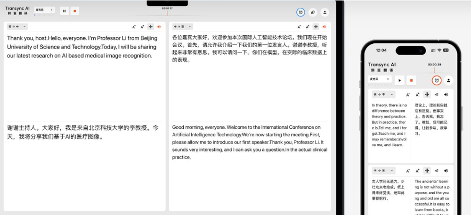Click the layout arrows icon in phone's bottom card
The height and width of the screenshot is (215, 471).
click(427, 171)
